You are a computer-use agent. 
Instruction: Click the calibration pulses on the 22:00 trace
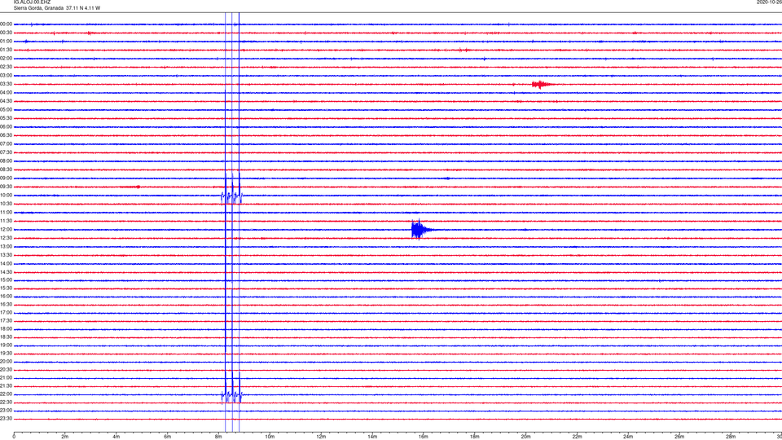tap(232, 396)
